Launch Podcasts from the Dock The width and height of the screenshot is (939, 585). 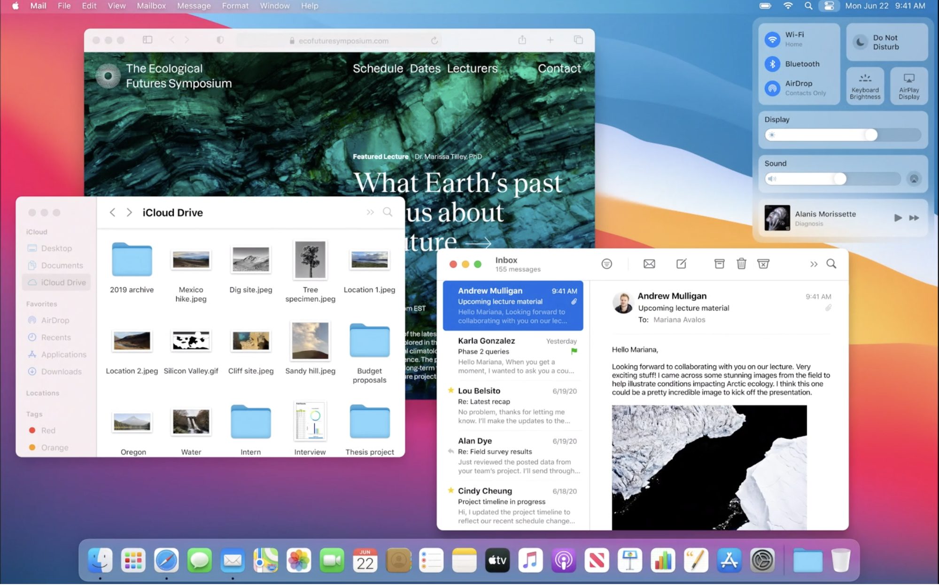[563, 560]
